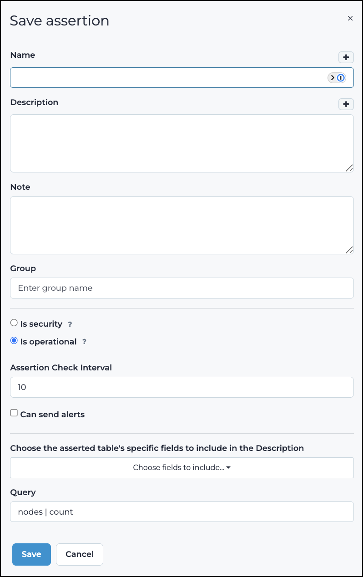
Task: Click the resize handle of the Note area
Action: click(x=349, y=250)
